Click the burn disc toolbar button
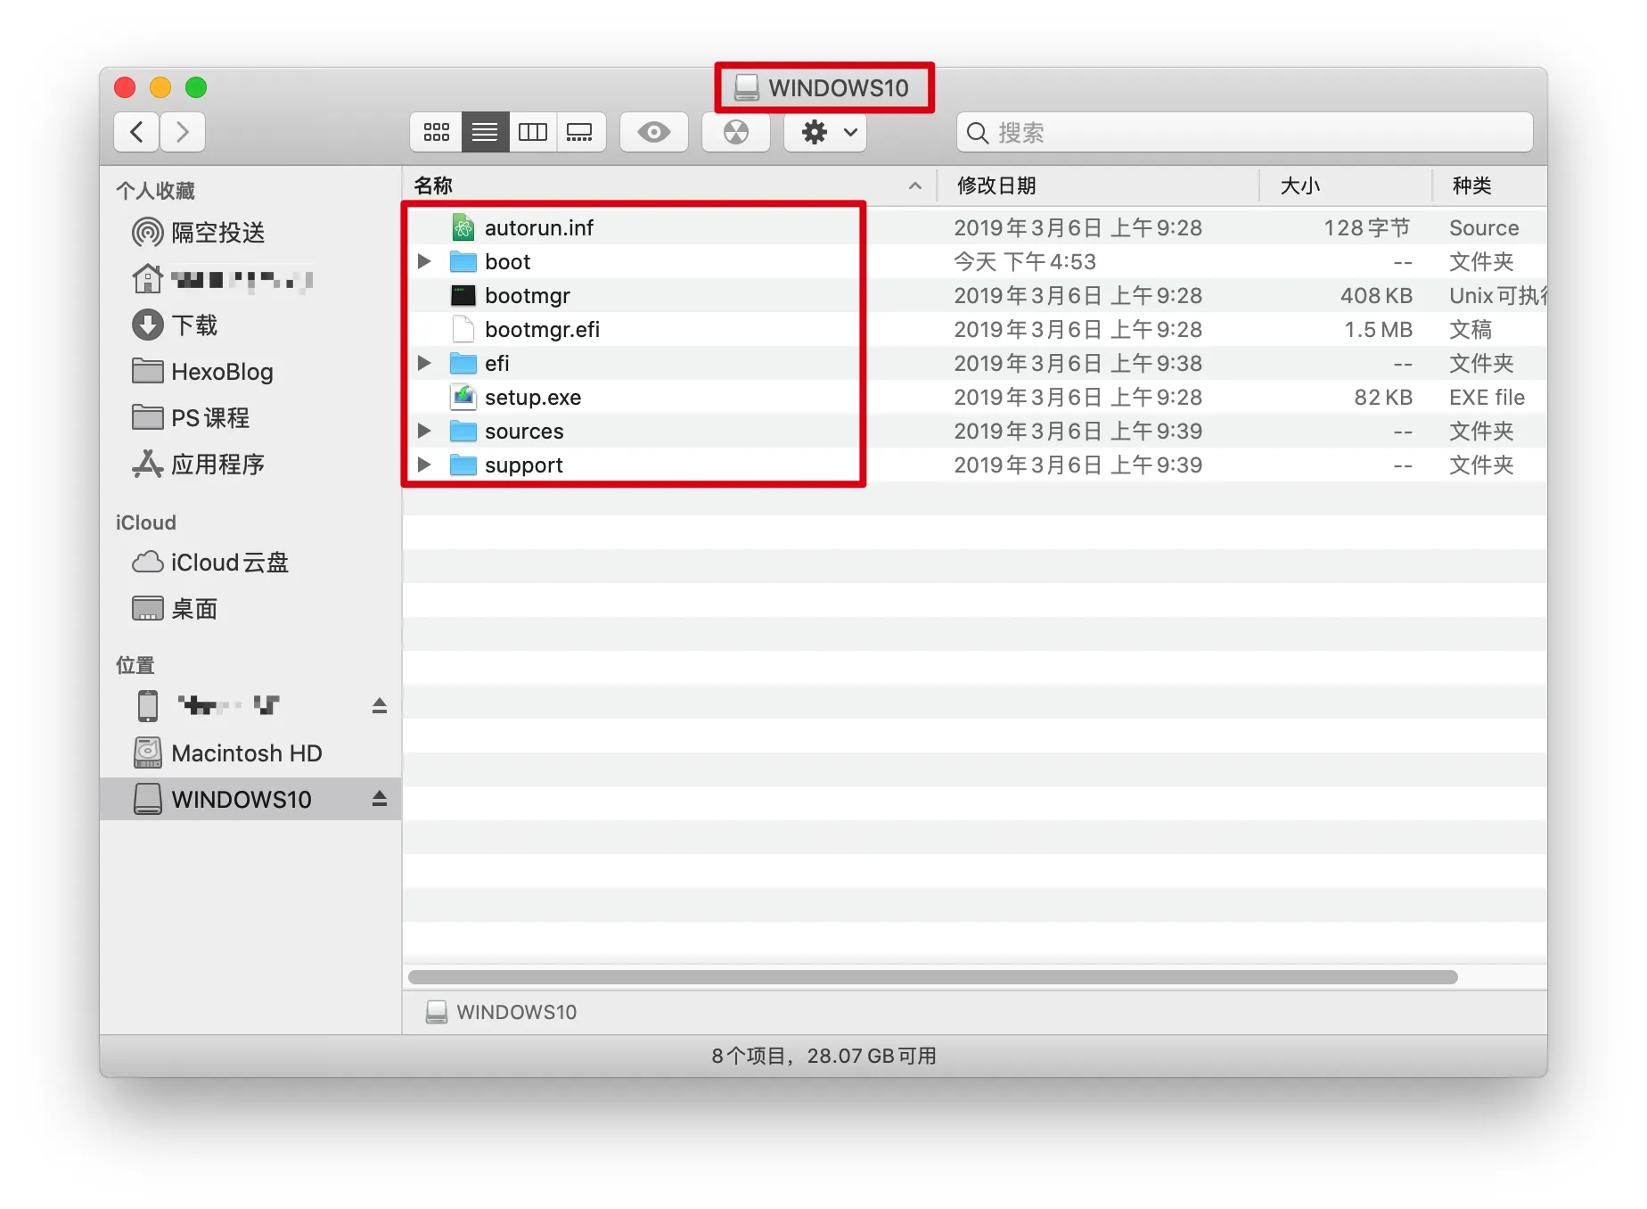This screenshot has height=1209, width=1647. [736, 132]
